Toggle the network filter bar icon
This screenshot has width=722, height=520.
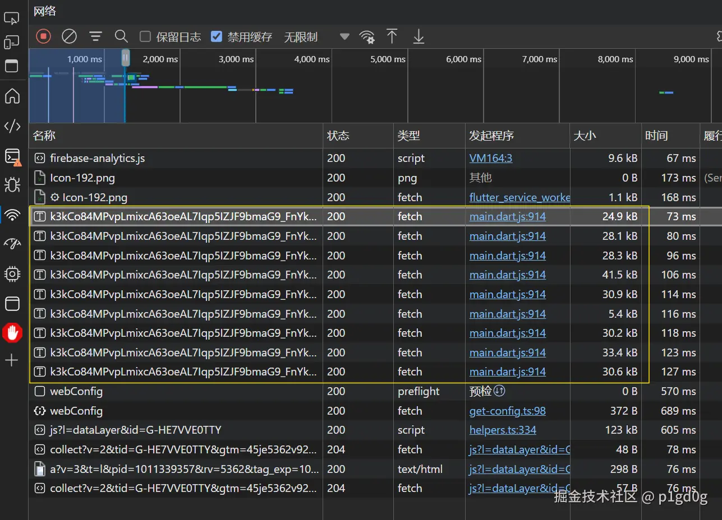(96, 37)
